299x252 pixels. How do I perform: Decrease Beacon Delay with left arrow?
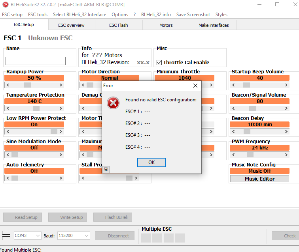(233, 131)
